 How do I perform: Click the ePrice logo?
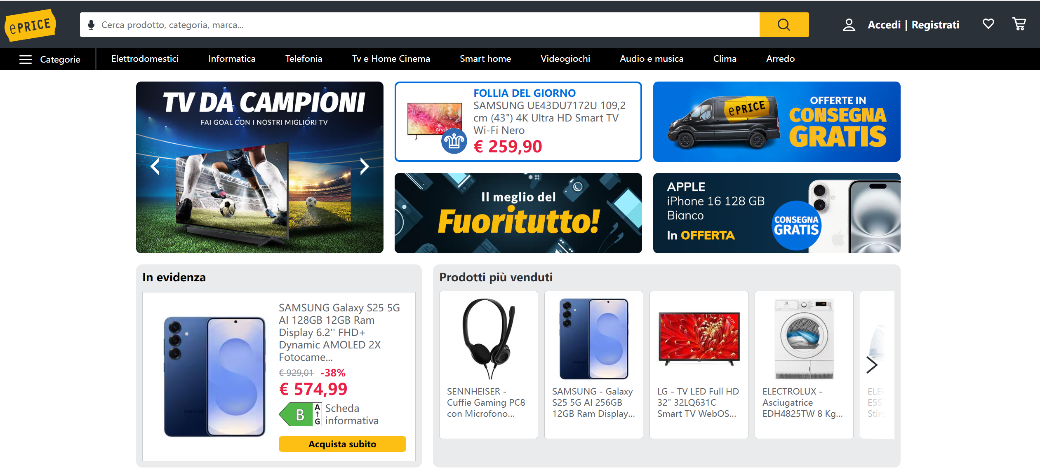click(x=30, y=25)
